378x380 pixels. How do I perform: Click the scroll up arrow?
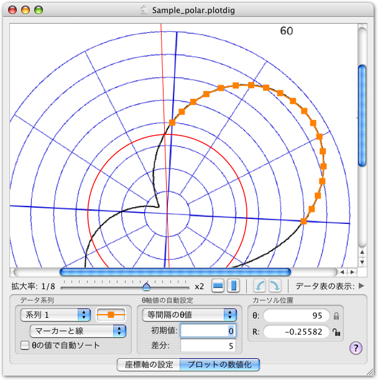tap(362, 253)
